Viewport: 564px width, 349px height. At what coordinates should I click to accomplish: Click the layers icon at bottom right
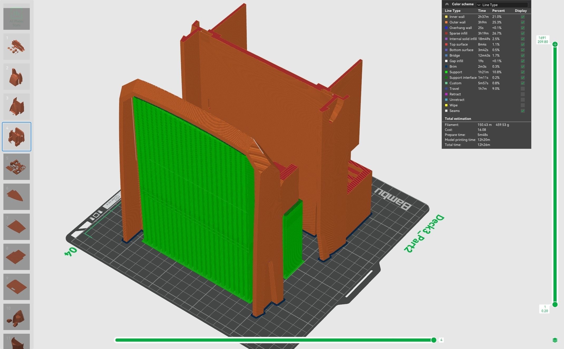coord(555,340)
